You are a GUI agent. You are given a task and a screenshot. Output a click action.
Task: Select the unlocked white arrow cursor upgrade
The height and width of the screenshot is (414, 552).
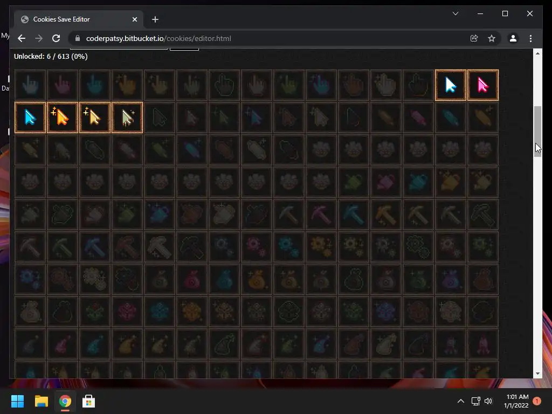pos(451,85)
